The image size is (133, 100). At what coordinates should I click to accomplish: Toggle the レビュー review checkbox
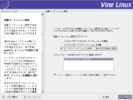(55, 75)
